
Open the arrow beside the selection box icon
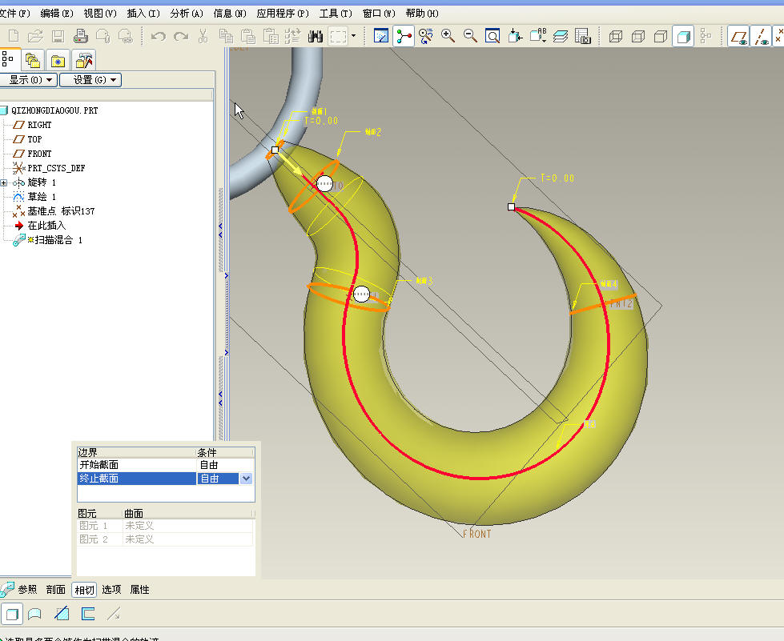(x=353, y=36)
